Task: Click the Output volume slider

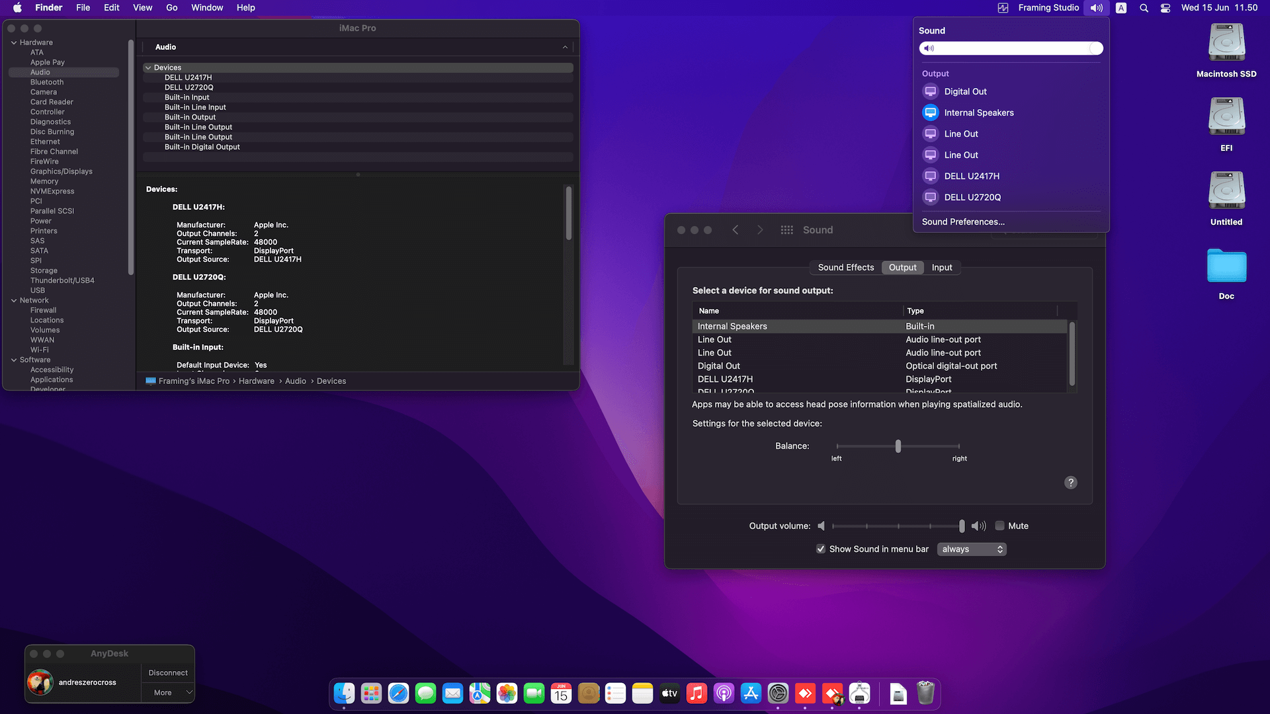Action: 897,526
